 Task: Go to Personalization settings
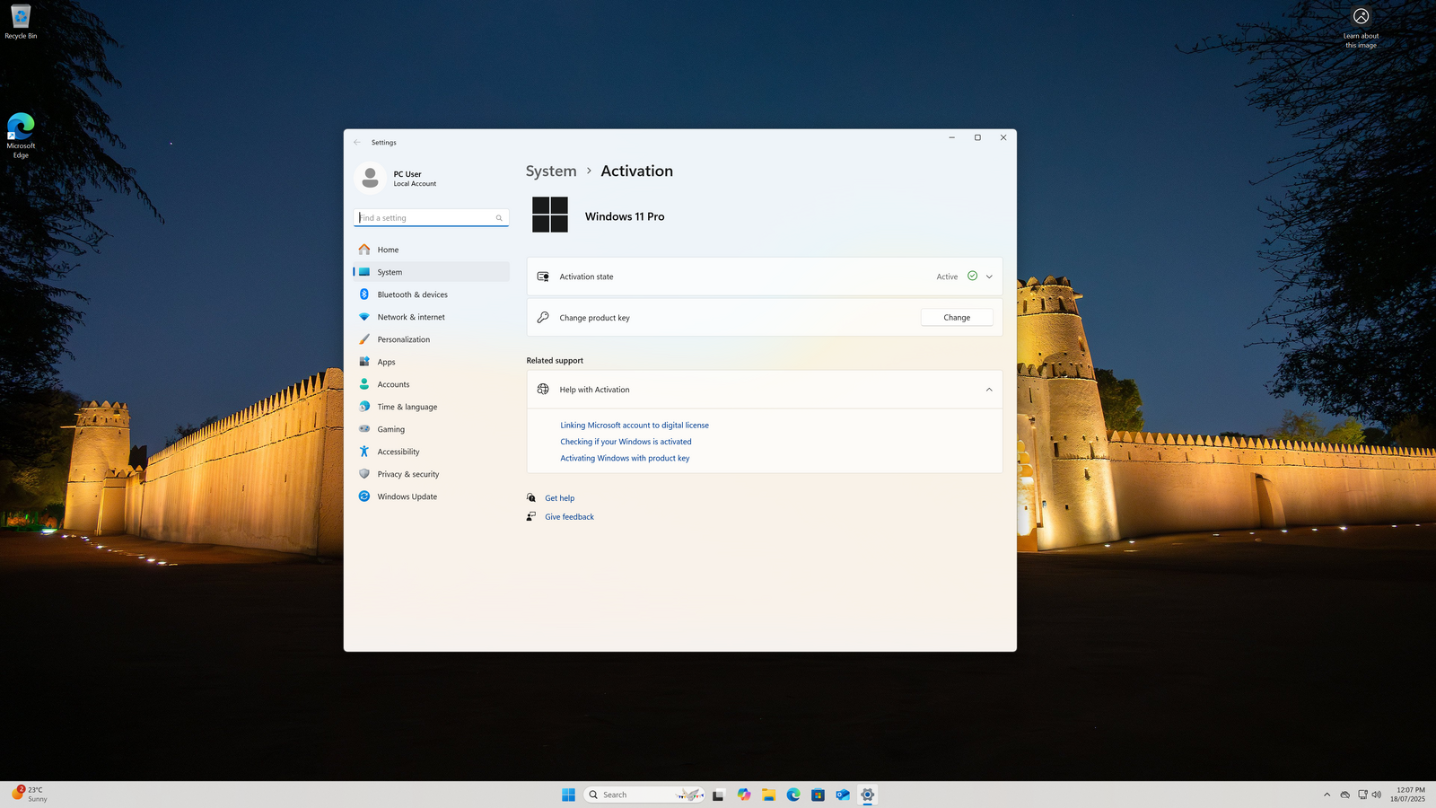pyautogui.click(x=403, y=339)
